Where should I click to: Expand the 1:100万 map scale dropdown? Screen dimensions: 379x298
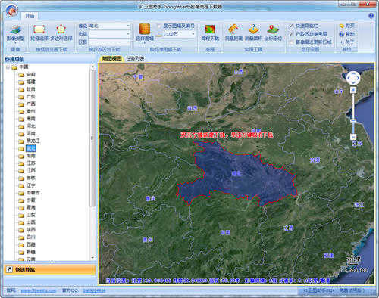179,34
